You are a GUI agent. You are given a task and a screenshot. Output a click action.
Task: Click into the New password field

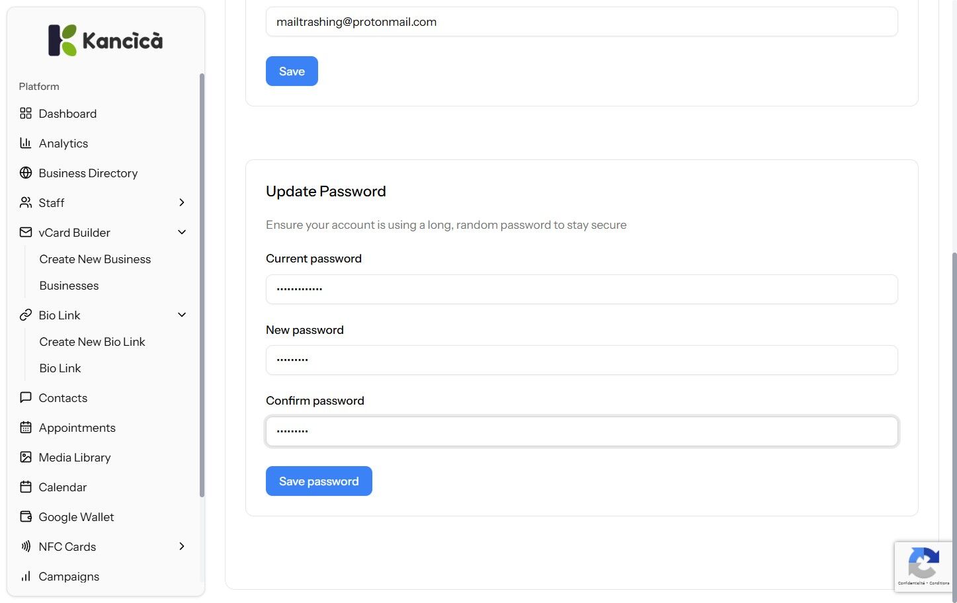[581, 360]
